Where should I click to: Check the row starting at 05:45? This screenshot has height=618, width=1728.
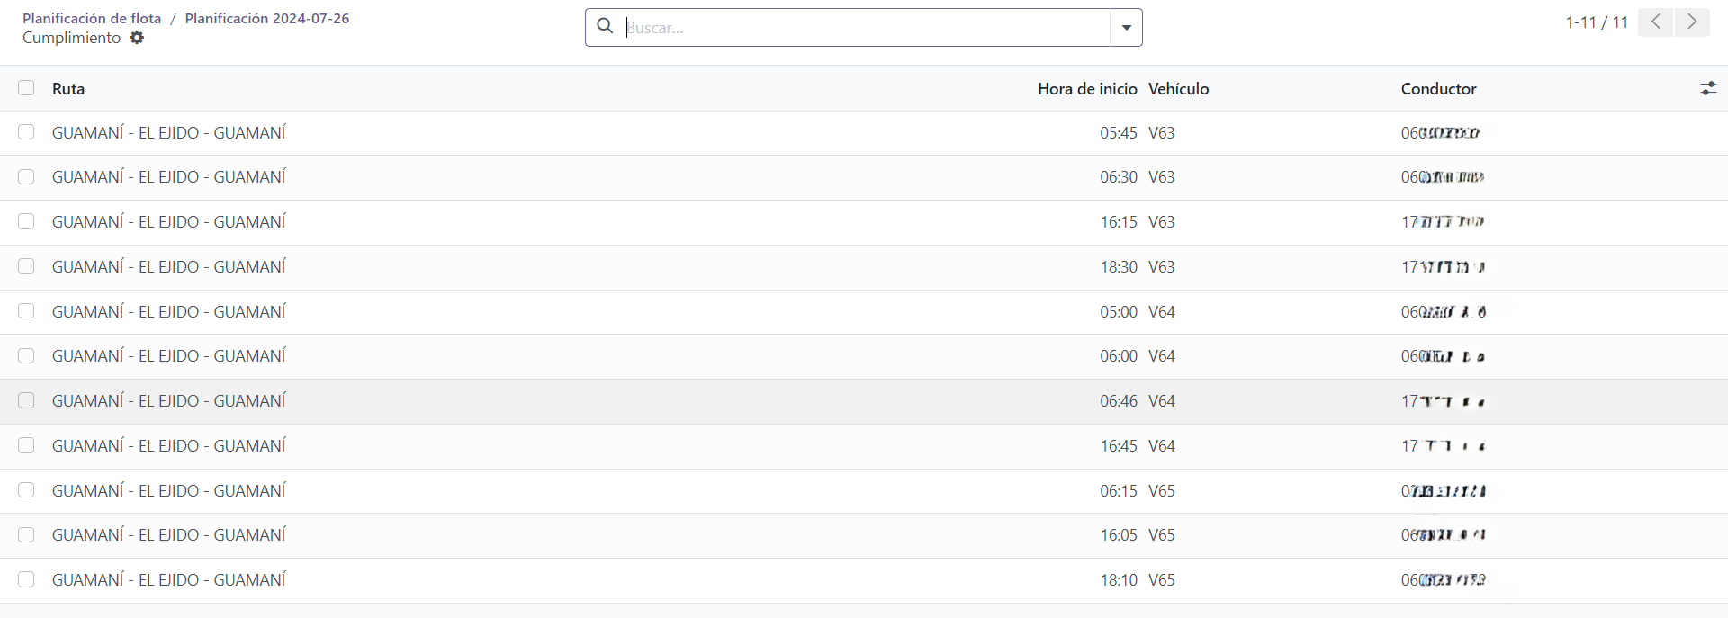(26, 132)
